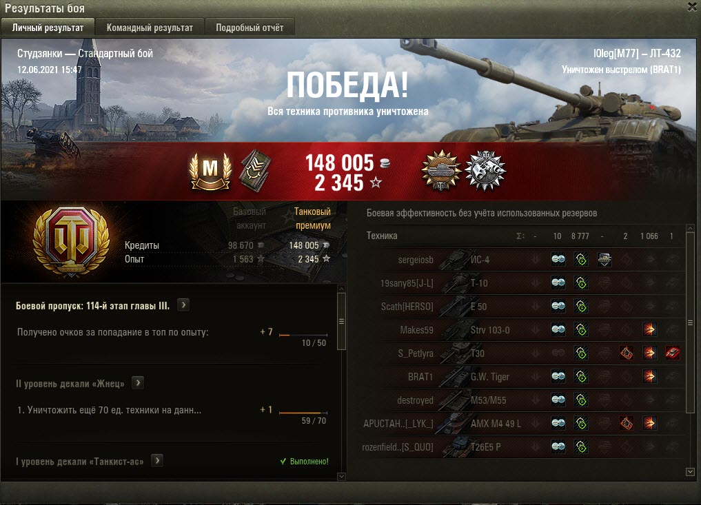Image resolution: width=701 pixels, height=505 pixels.
Task: Click the Mastery badge 'M' icon
Action: pyautogui.click(x=210, y=171)
